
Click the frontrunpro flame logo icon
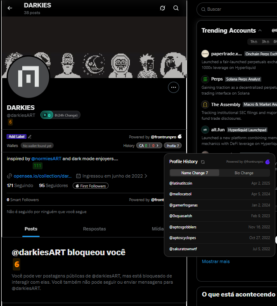[x=180, y=136]
